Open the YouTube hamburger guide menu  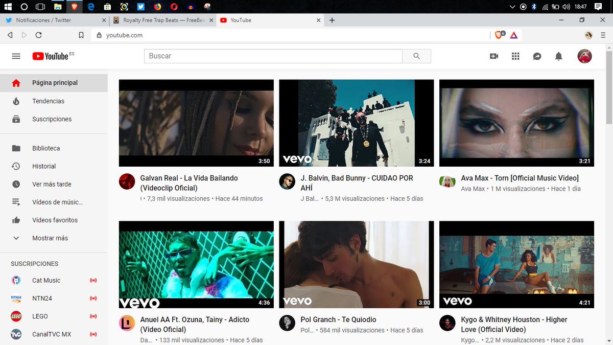pos(16,56)
